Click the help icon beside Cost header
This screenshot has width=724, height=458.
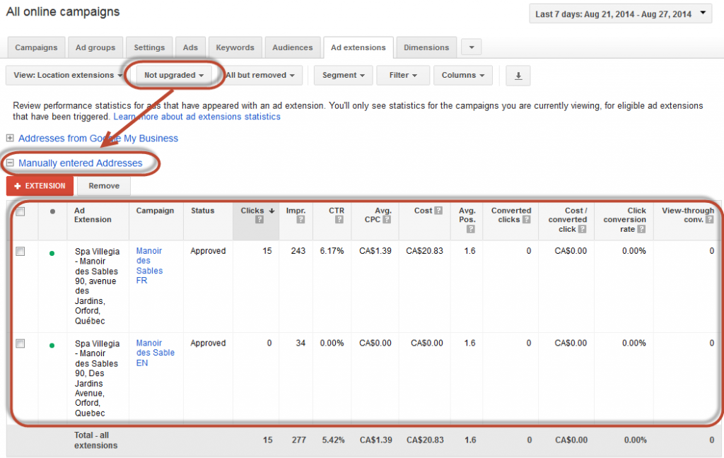click(438, 211)
